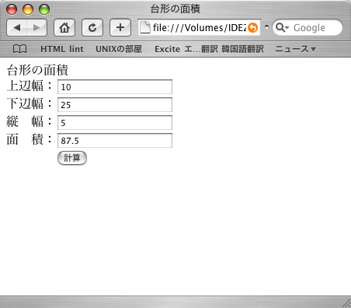The height and width of the screenshot is (308, 351).
Task: Open the 韓国語翻訳 bookmark
Action: [243, 49]
